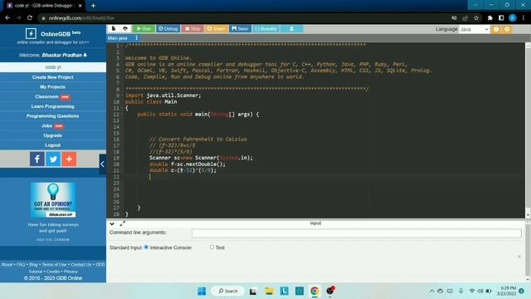Click the editor vertical scrollbar
Viewport: 531px width, 299px height.
528,130
